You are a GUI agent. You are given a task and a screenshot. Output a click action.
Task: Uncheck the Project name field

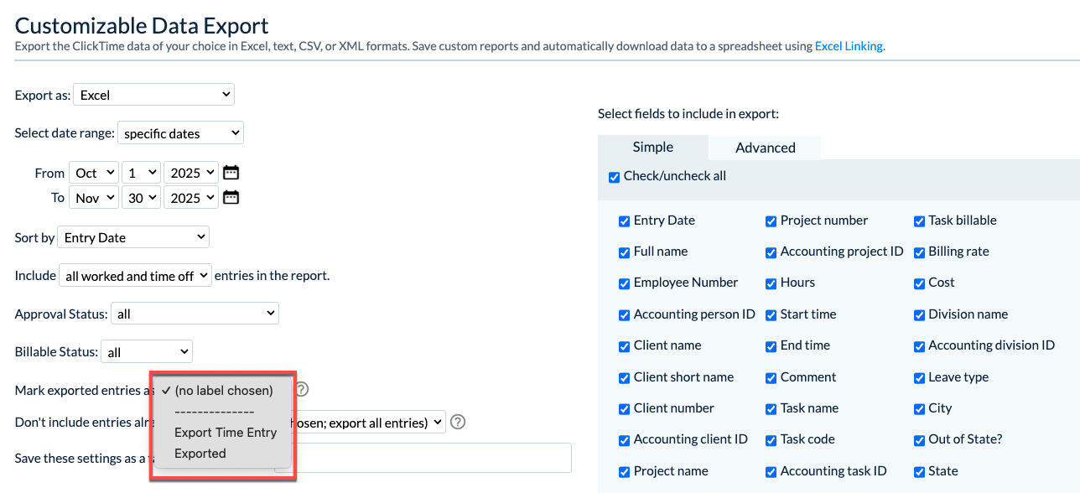(625, 472)
